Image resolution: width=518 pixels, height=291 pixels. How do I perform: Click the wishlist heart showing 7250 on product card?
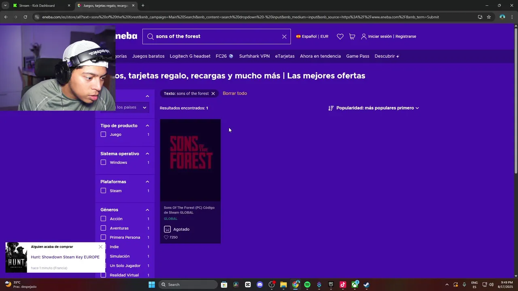[x=166, y=237]
